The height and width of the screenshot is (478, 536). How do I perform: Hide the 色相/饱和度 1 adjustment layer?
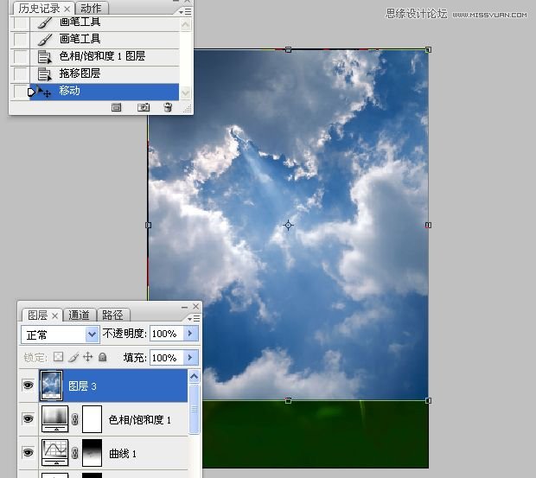pos(28,419)
